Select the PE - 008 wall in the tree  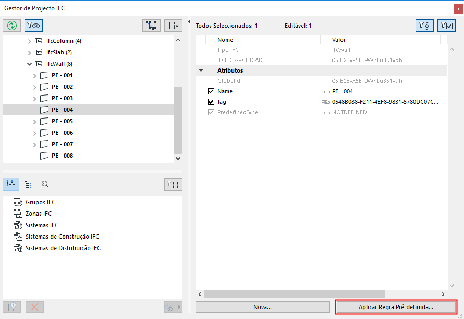pyautogui.click(x=88, y=156)
